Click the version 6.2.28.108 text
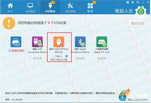Viewport: 151px width, 103px height. click(14, 100)
